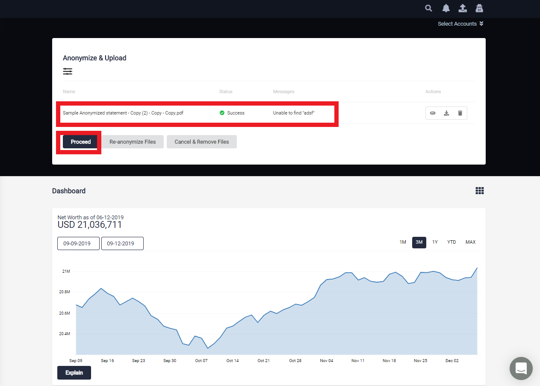Open the dashboard grid layout icon
Image resolution: width=540 pixels, height=386 pixels.
[x=480, y=191]
